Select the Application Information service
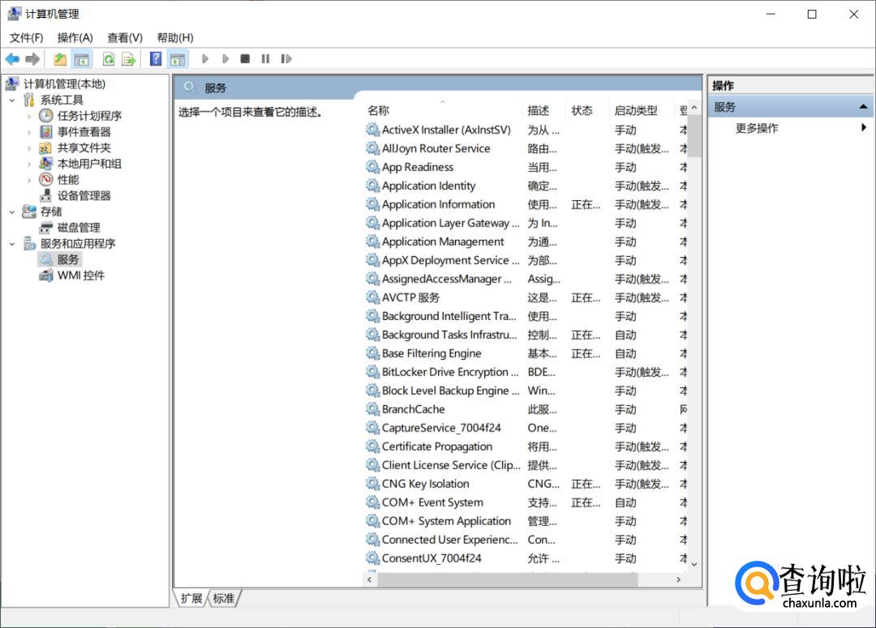 pyautogui.click(x=438, y=204)
